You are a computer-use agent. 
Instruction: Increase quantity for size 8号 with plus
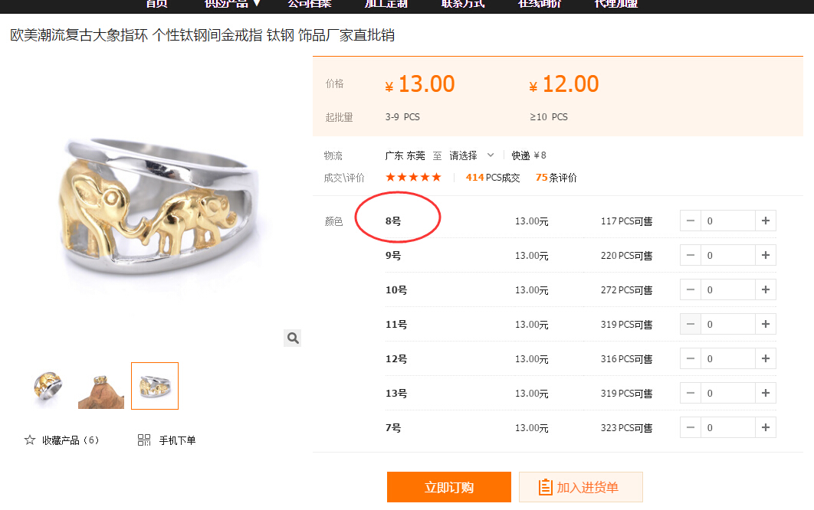pos(766,221)
